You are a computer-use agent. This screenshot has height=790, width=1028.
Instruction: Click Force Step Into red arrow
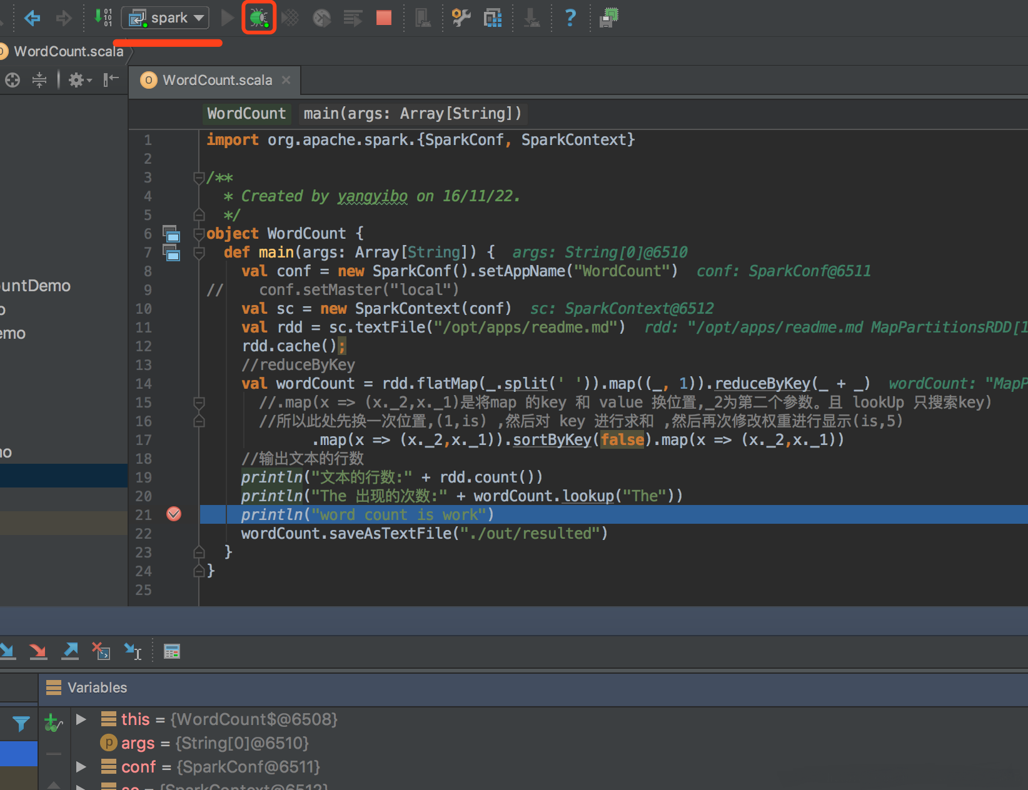click(x=38, y=651)
